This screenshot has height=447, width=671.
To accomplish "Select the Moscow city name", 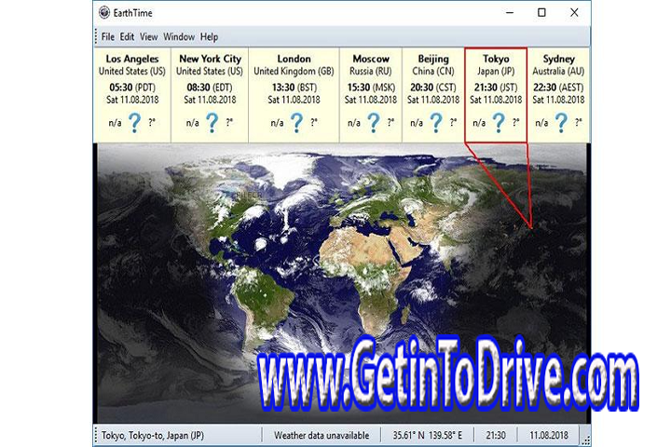I will click(371, 59).
